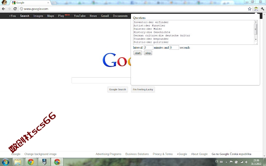Viewport: 266px width, 166px height.
Task: Click the Questions box scrollbar thumb
Action: 256,29
